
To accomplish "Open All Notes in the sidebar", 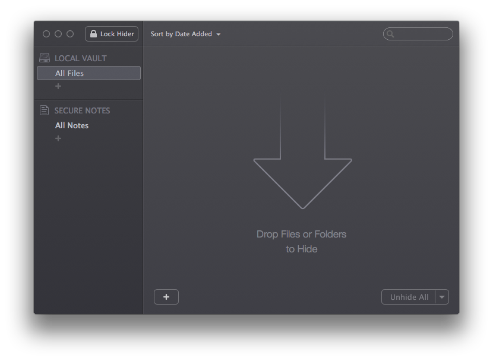I will [x=72, y=125].
